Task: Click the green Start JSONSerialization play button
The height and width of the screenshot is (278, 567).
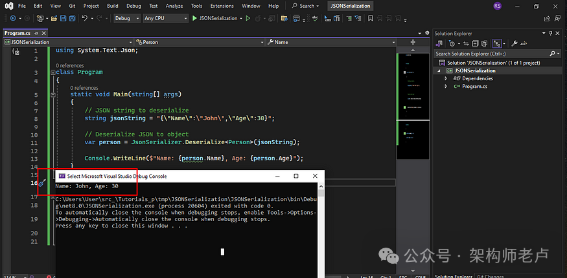Action: tap(194, 18)
